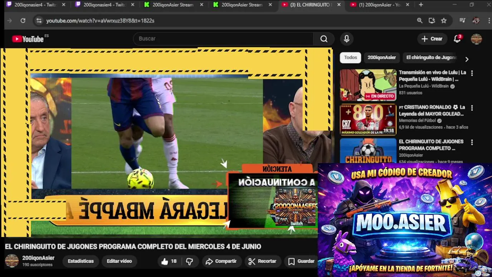Click La Pequeña Lulú - WildBrain channel name
492x277 pixels.
pyautogui.click(x=424, y=86)
